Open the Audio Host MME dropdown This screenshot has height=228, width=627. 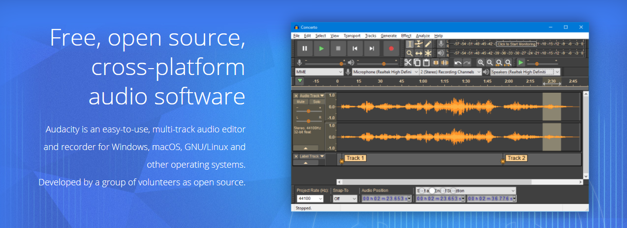(319, 72)
